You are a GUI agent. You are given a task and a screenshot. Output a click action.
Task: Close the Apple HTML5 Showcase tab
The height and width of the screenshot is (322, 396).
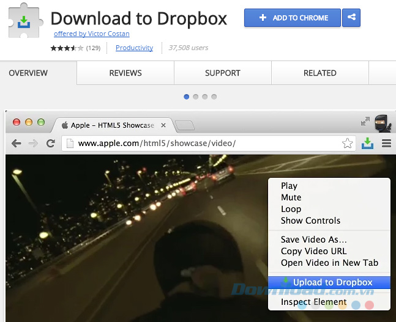pos(163,125)
